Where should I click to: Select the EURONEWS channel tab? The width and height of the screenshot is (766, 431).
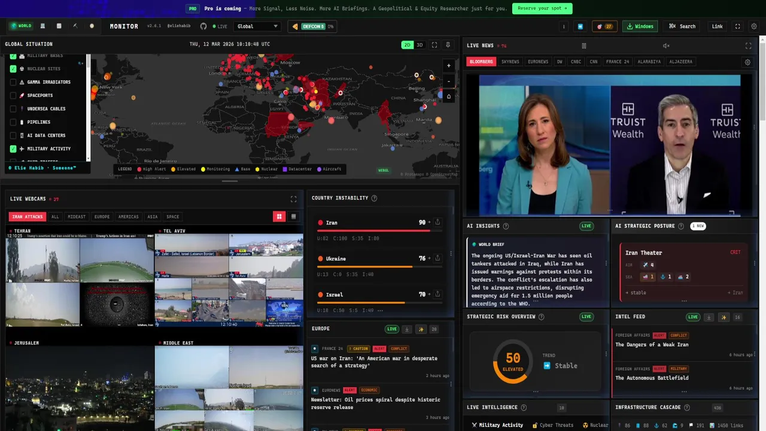pos(538,62)
